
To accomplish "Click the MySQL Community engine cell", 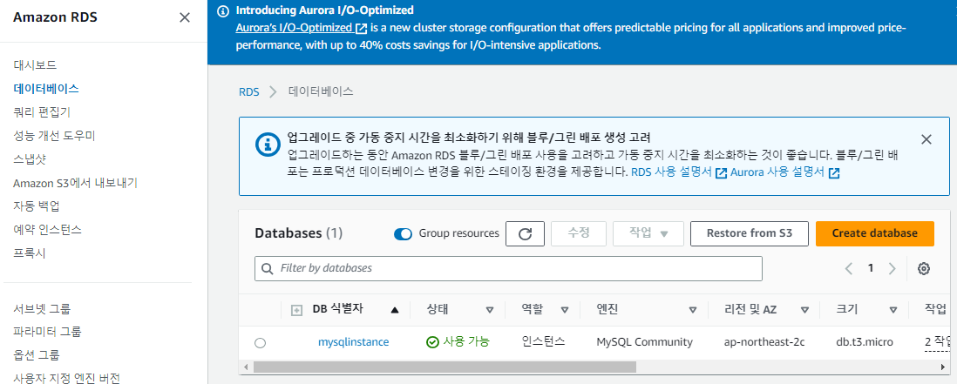I will pyautogui.click(x=644, y=342).
